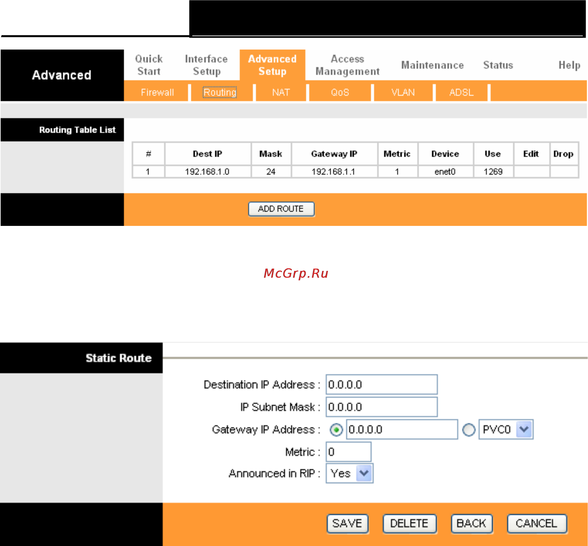Click the 192.168.1.0 Dest IP cell

(208, 171)
